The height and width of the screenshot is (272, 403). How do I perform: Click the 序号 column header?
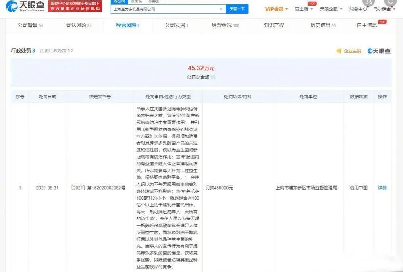(20, 97)
